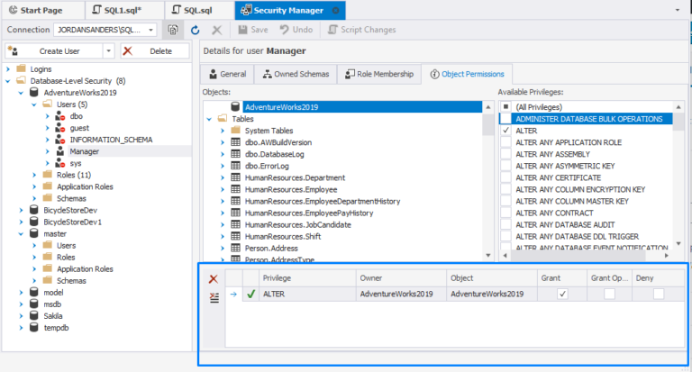
Task: Click the Objects list vertical scrollbar down arrow
Action: click(488, 256)
